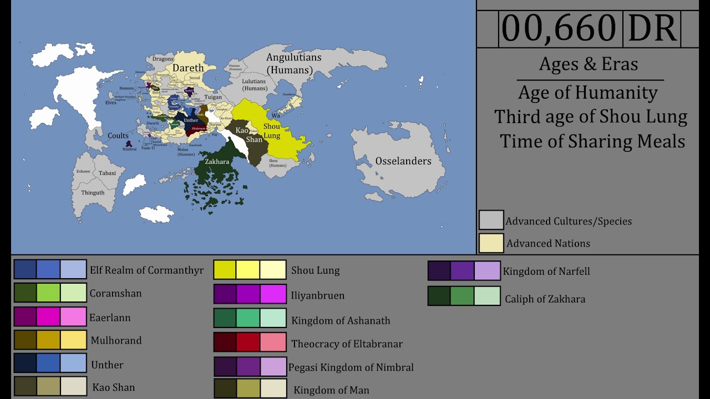Click the olive Kingdom of Man middle swatch

pyautogui.click(x=248, y=389)
